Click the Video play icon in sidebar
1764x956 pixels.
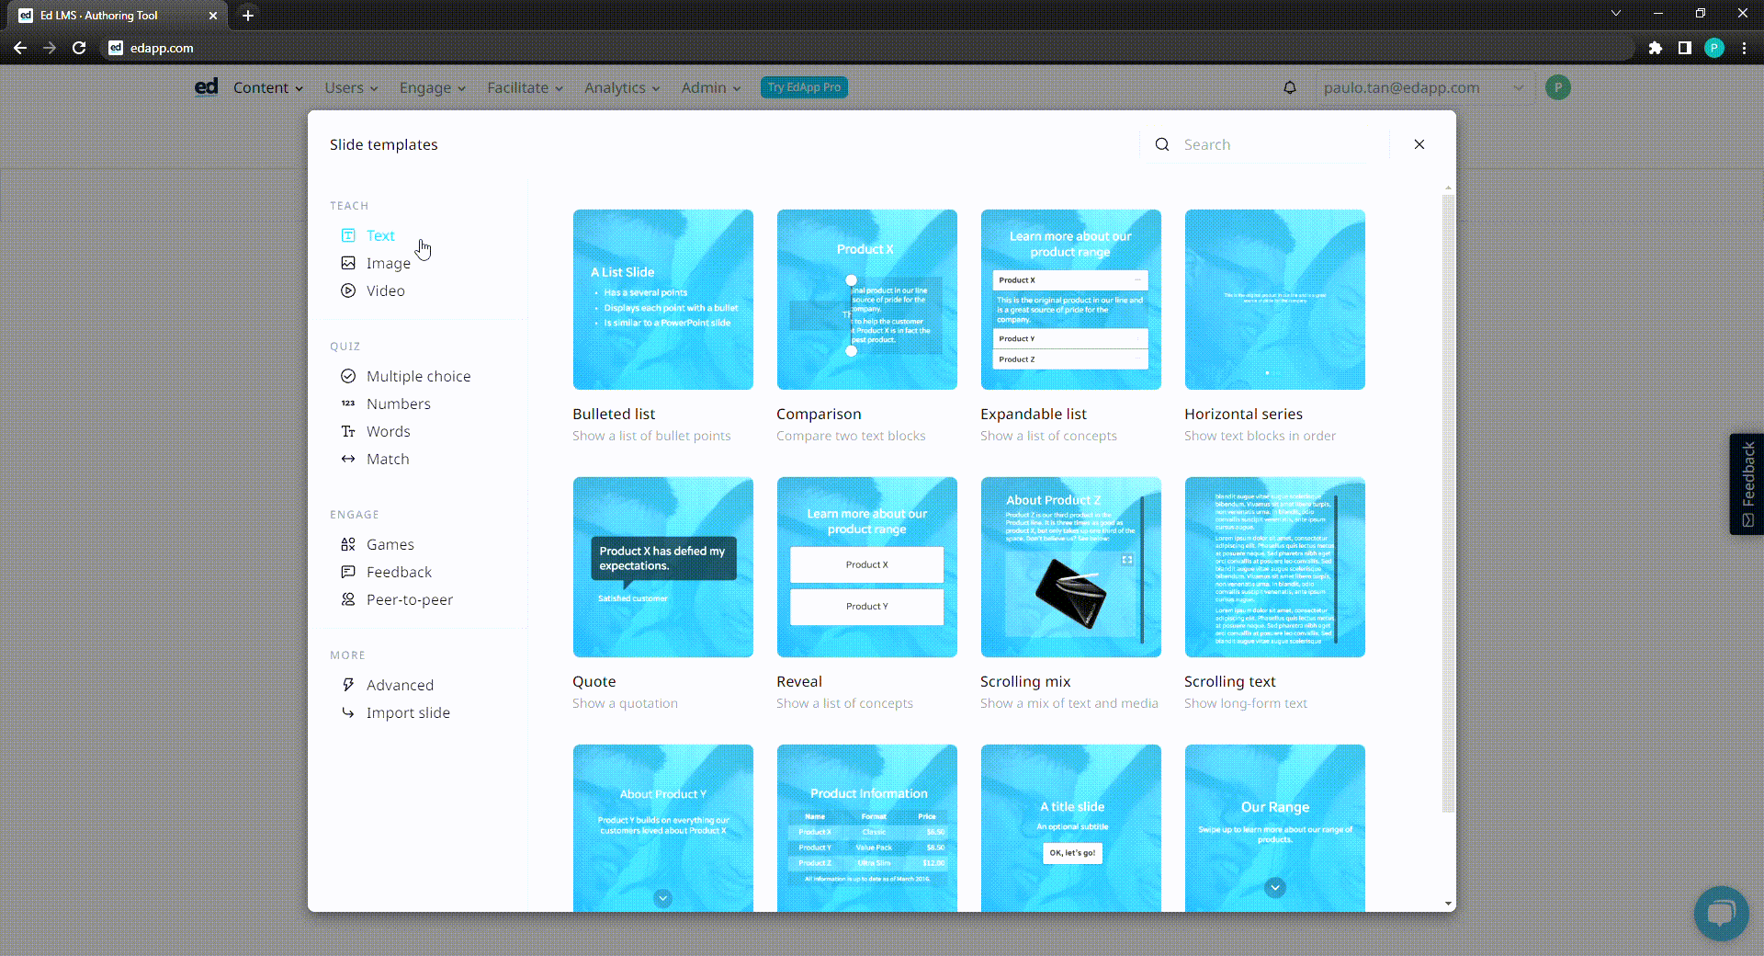(x=348, y=290)
